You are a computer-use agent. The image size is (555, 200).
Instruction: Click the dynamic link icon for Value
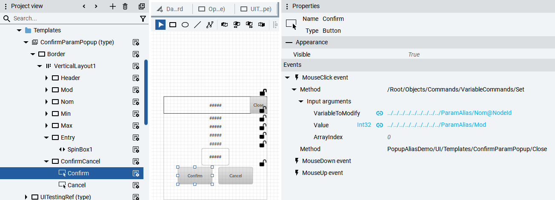click(x=380, y=125)
